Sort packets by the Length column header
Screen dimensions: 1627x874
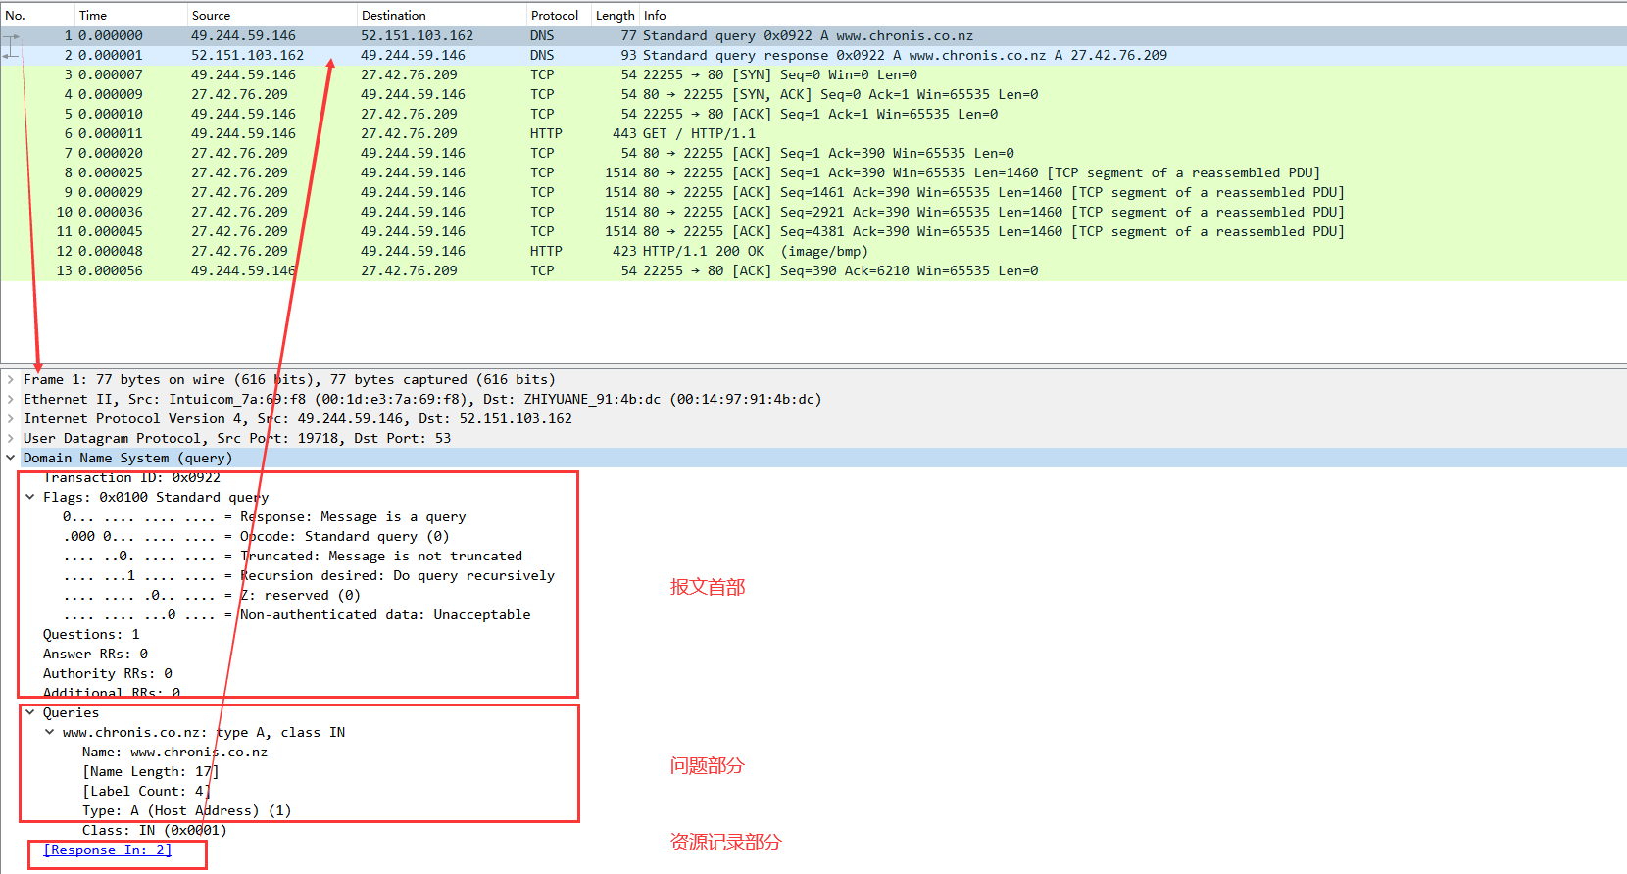point(616,15)
